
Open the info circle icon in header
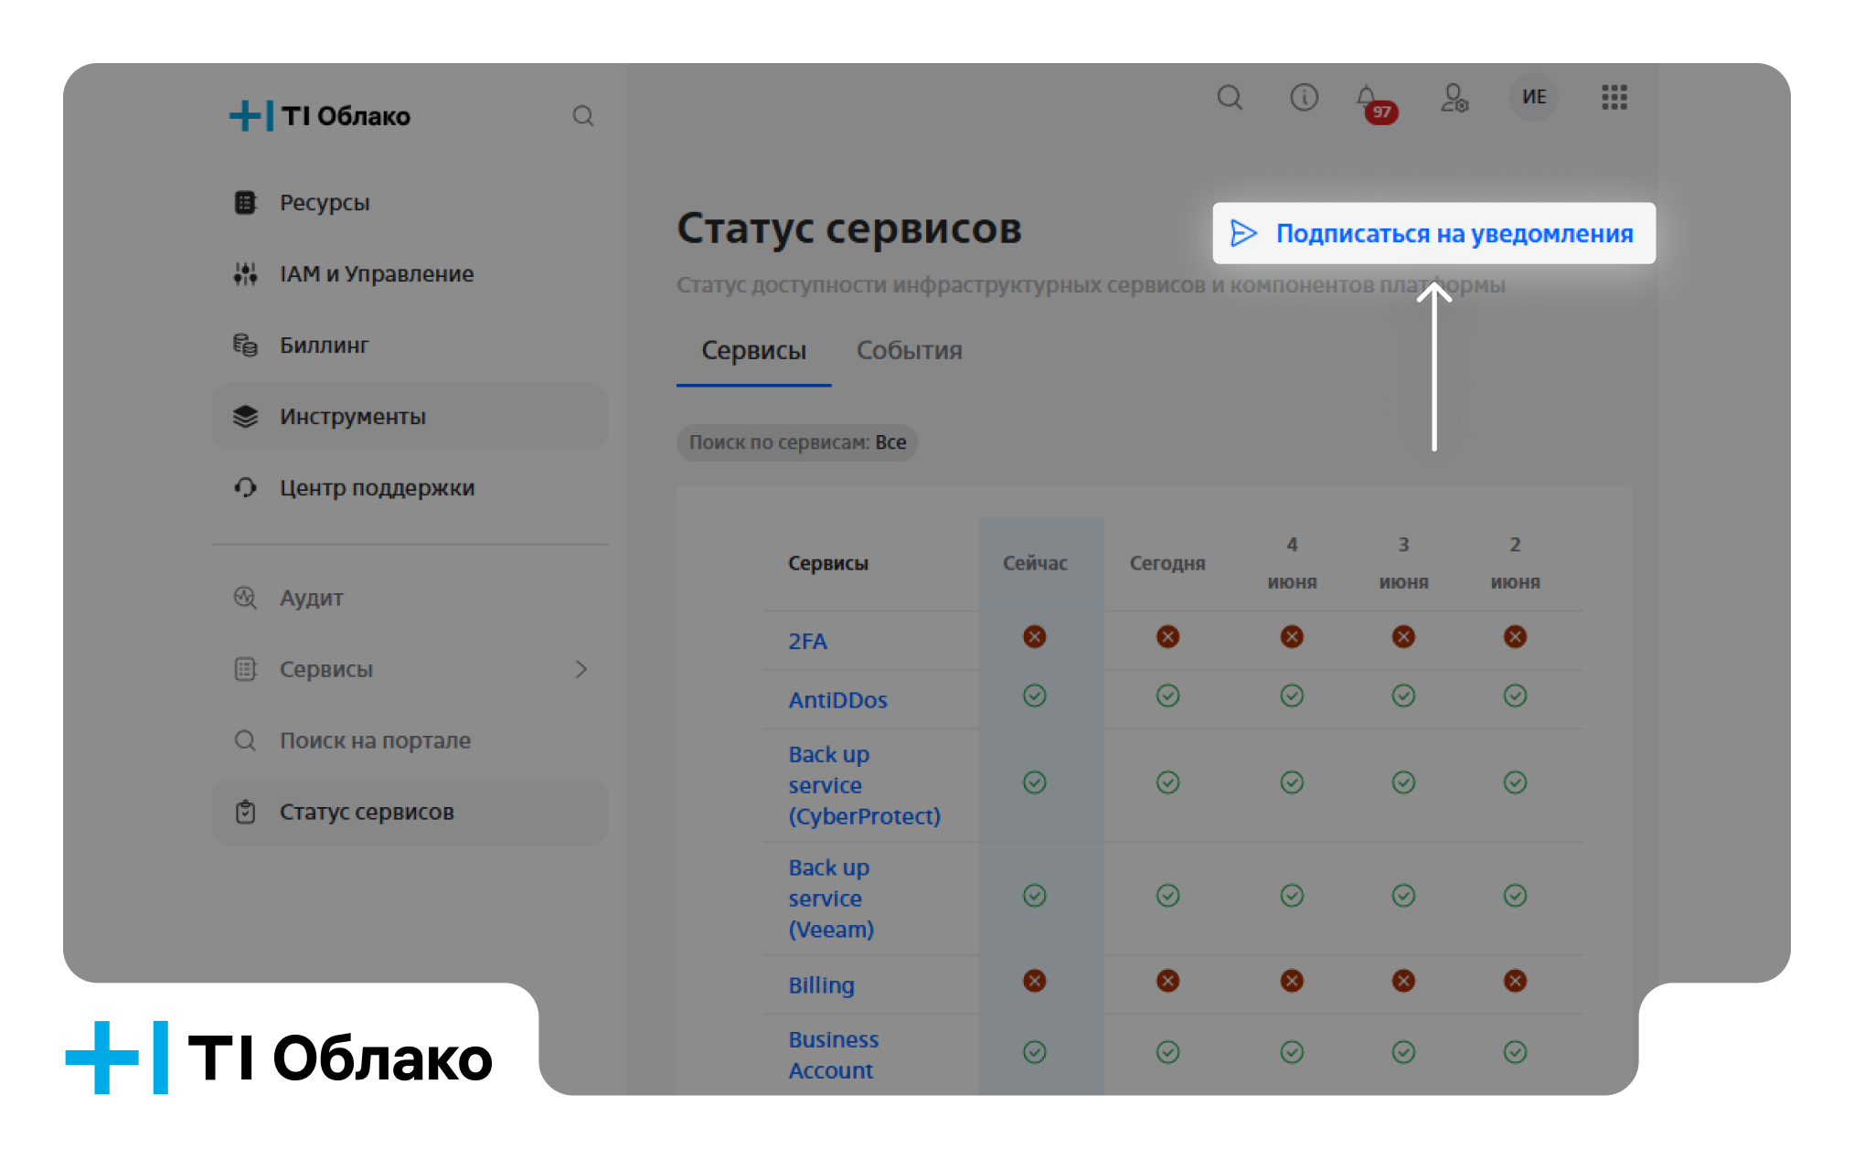pos(1304,97)
